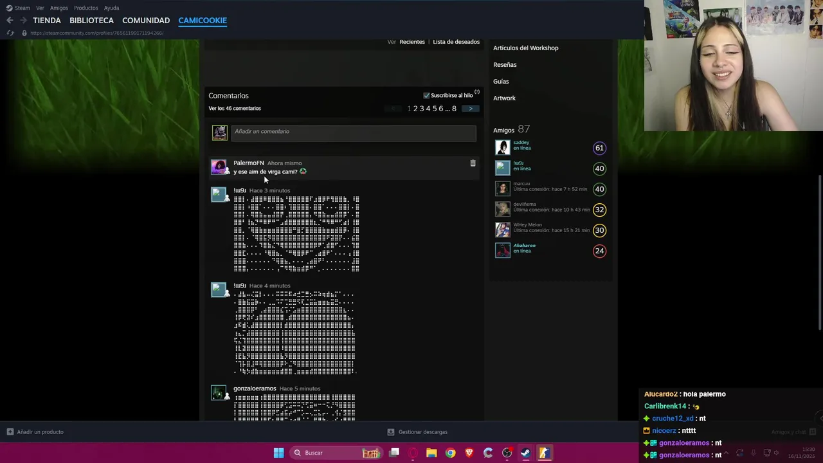This screenshot has width=823, height=463.
Task: Open Añadir un producto button
Action: point(35,432)
